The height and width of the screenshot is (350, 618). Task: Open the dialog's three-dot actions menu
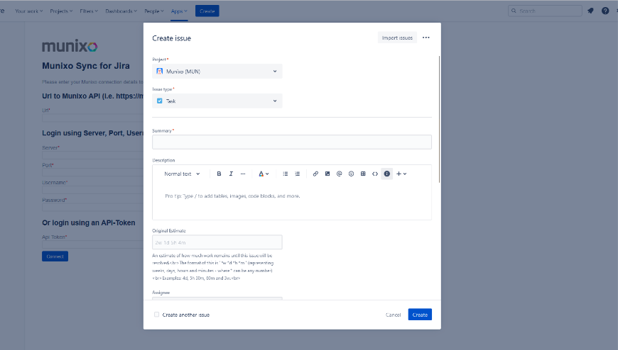426,38
